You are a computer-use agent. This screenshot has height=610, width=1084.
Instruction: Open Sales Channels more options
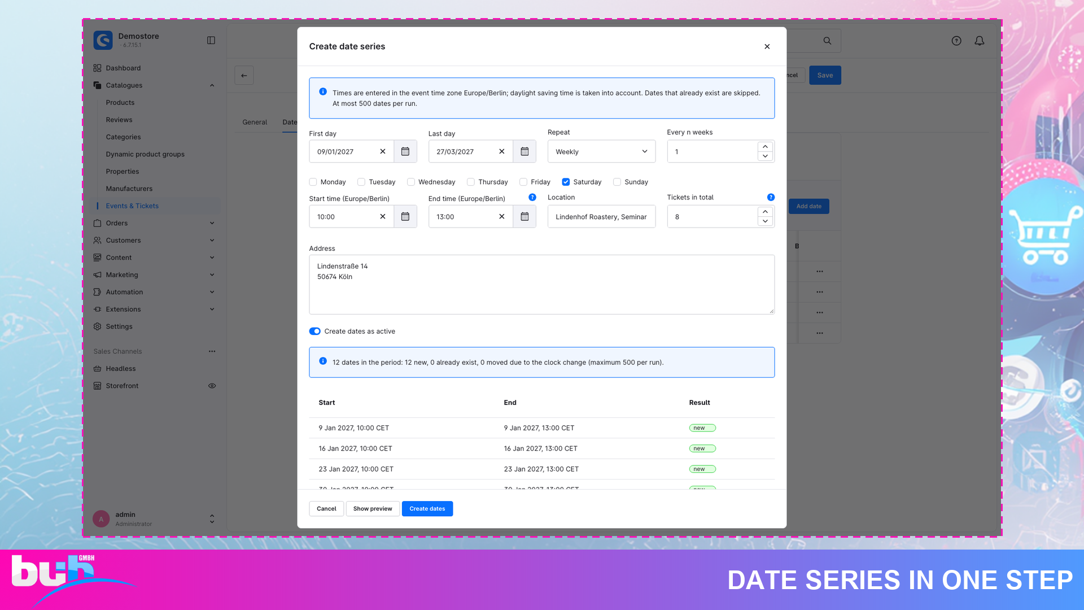pos(212,351)
